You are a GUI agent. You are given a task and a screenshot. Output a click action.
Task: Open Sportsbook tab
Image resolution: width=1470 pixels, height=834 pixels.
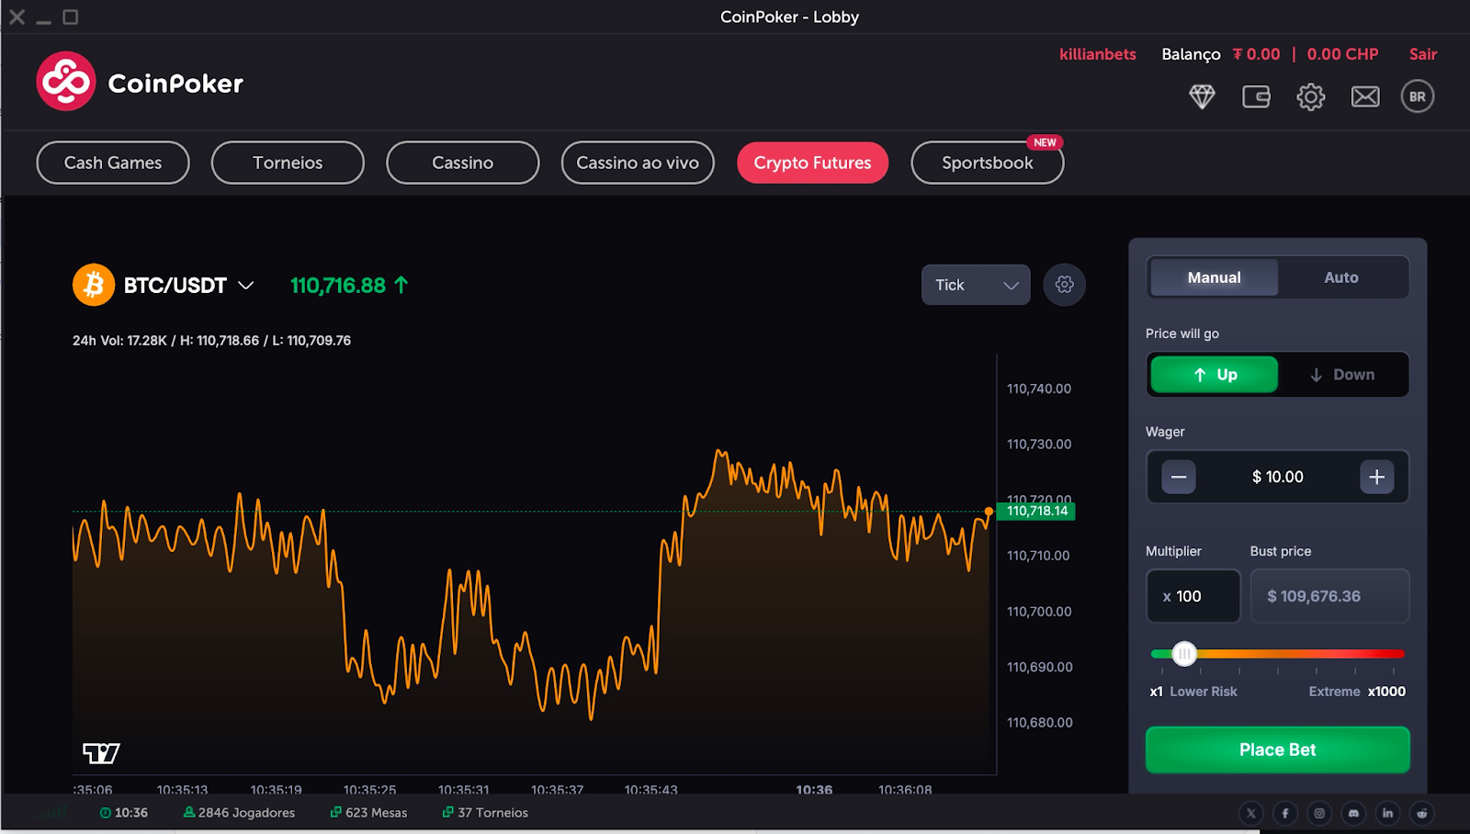coord(988,163)
